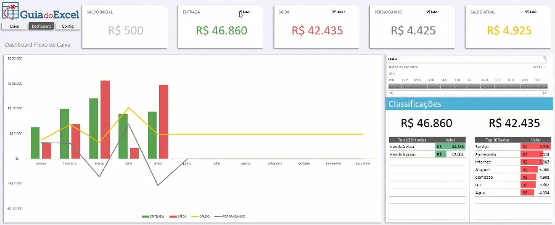This screenshot has height=225, width=555.
Task: Clear the Data timeline filter icon
Action: 545,58
